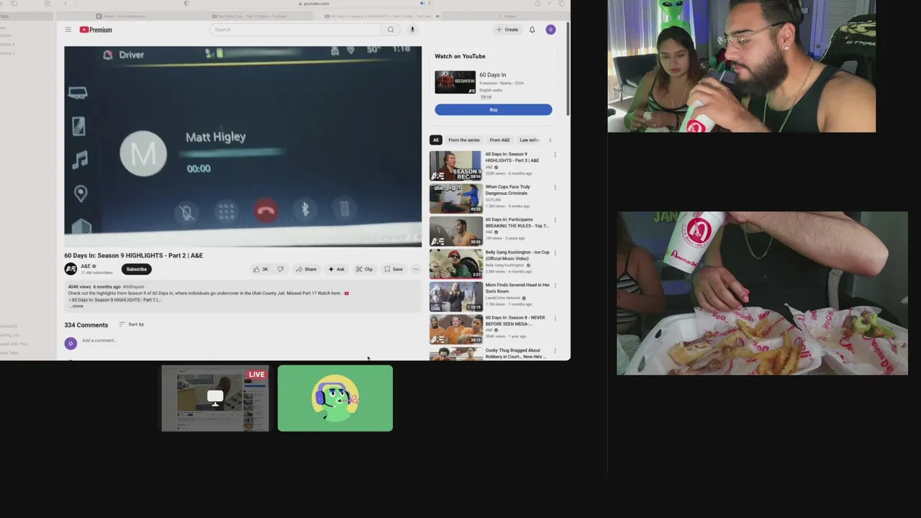This screenshot has width=921, height=518.
Task: Open A&E channel avatar
Action: pos(71,269)
